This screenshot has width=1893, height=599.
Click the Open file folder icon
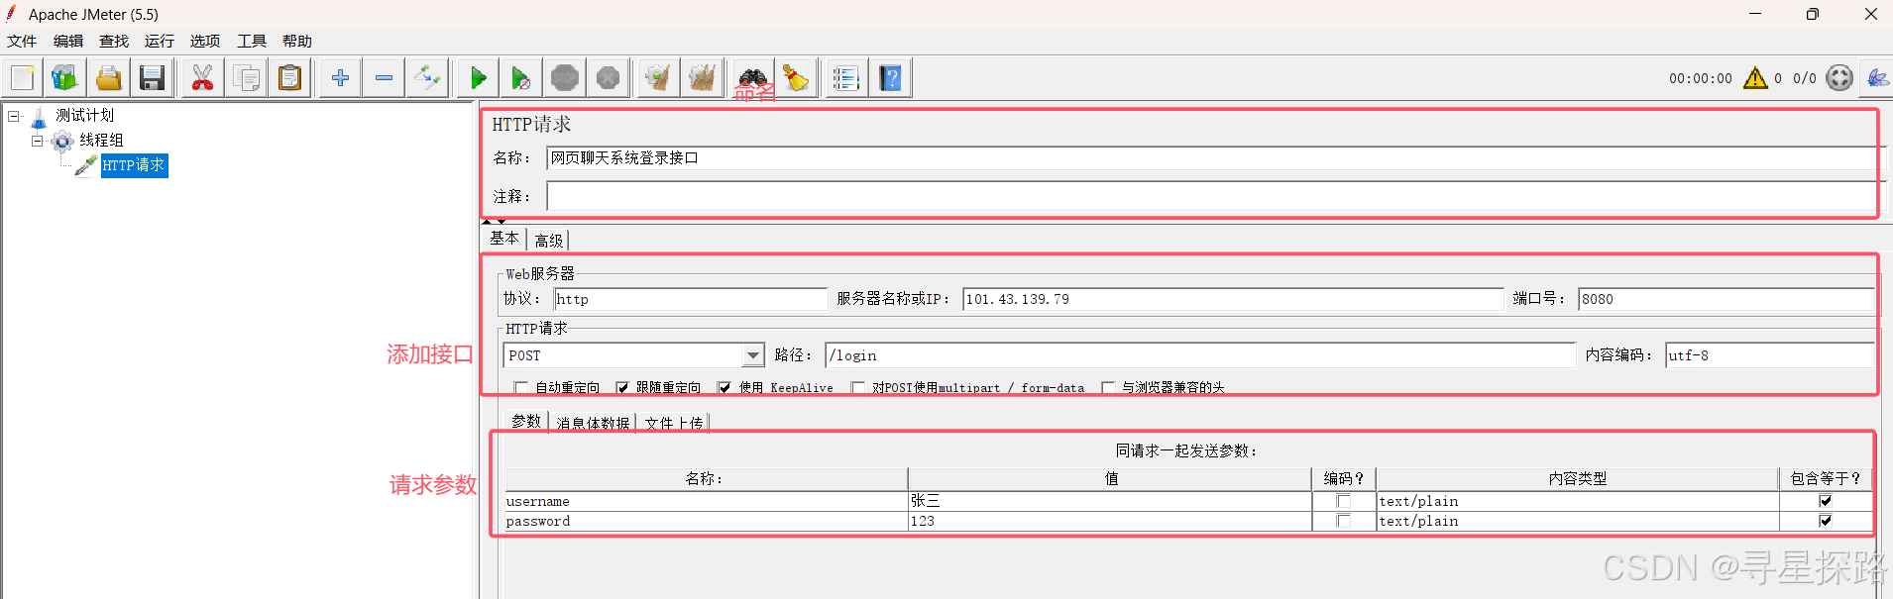point(109,77)
